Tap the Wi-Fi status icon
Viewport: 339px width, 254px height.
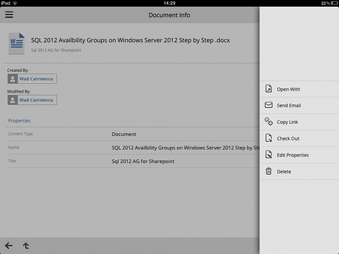coord(15,3)
